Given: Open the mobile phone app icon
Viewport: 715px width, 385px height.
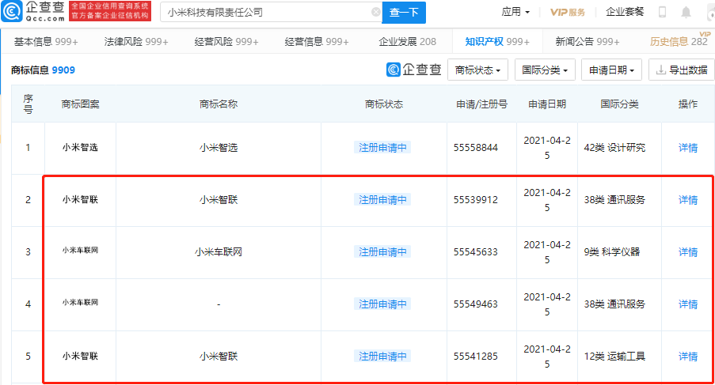Looking at the screenshot, I should 662,12.
